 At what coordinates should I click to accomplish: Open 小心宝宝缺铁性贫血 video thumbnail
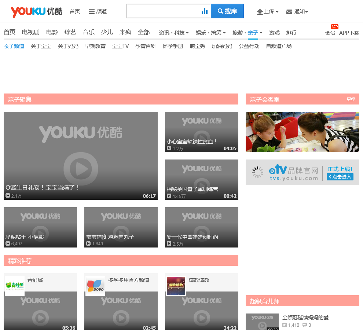click(x=202, y=132)
